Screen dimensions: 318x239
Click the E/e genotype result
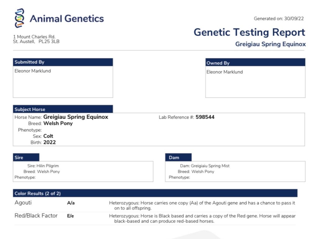pos(70,216)
